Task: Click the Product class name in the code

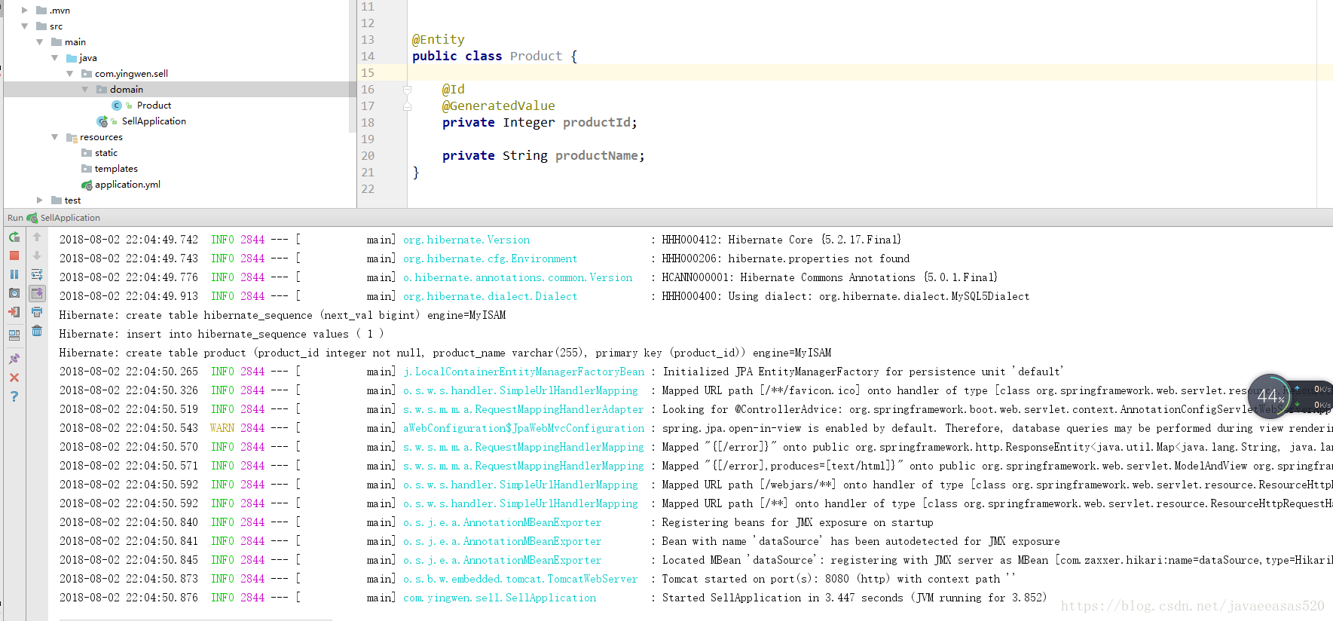Action: (536, 57)
